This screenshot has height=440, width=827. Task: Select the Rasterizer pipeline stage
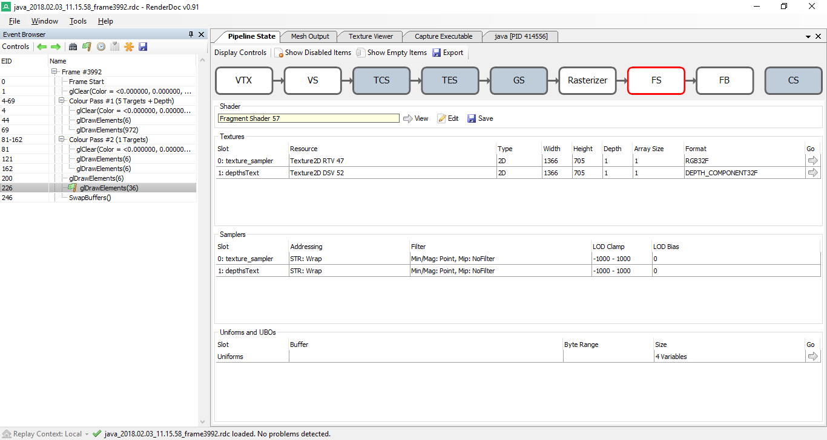587,80
